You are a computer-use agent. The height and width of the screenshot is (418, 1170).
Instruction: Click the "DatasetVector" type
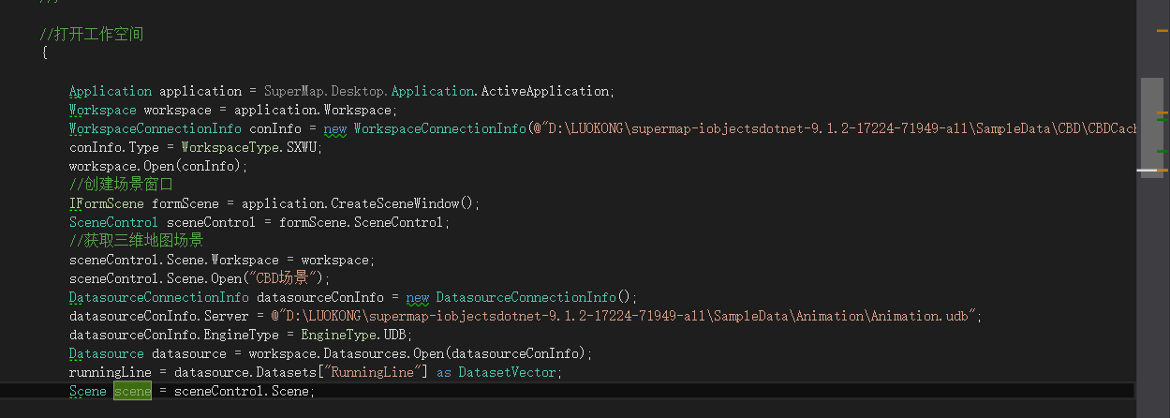(507, 372)
